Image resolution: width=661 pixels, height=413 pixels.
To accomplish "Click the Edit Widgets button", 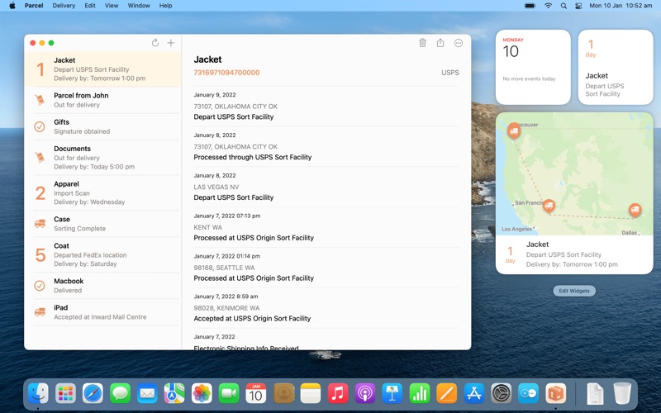I will click(574, 291).
